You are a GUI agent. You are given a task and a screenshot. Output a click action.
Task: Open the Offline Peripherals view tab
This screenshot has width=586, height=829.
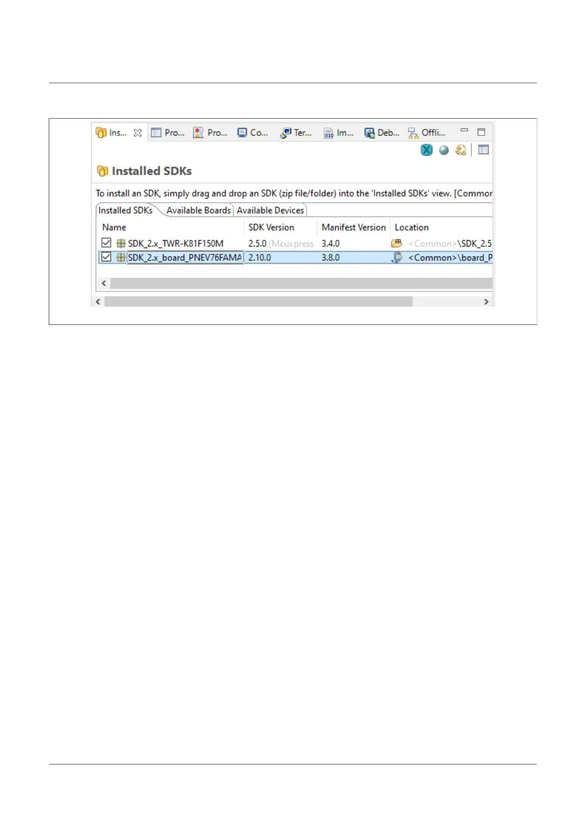point(427,133)
